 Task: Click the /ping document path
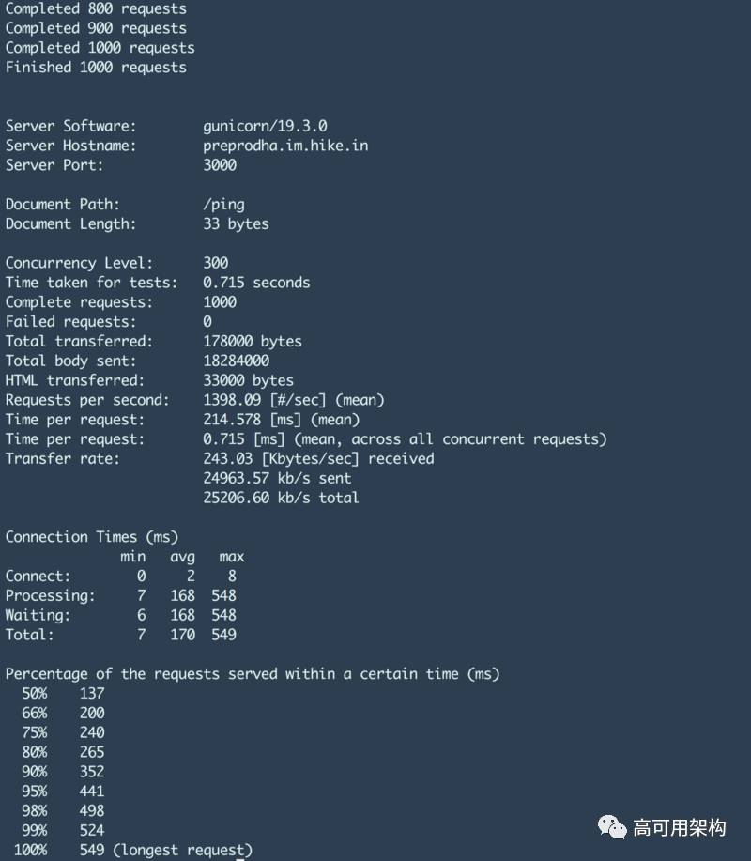point(224,205)
